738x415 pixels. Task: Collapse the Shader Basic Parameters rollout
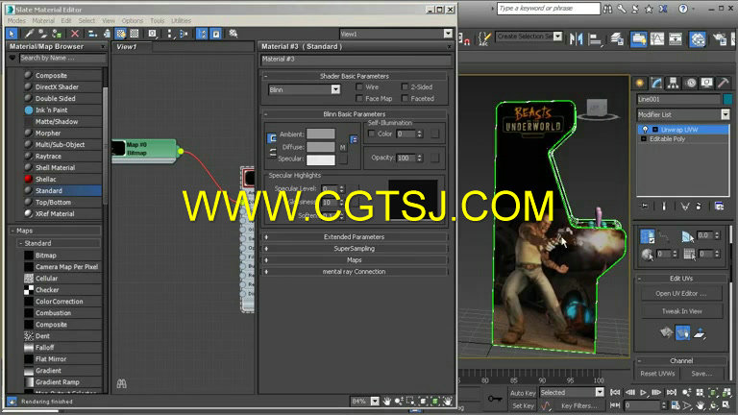click(x=266, y=76)
